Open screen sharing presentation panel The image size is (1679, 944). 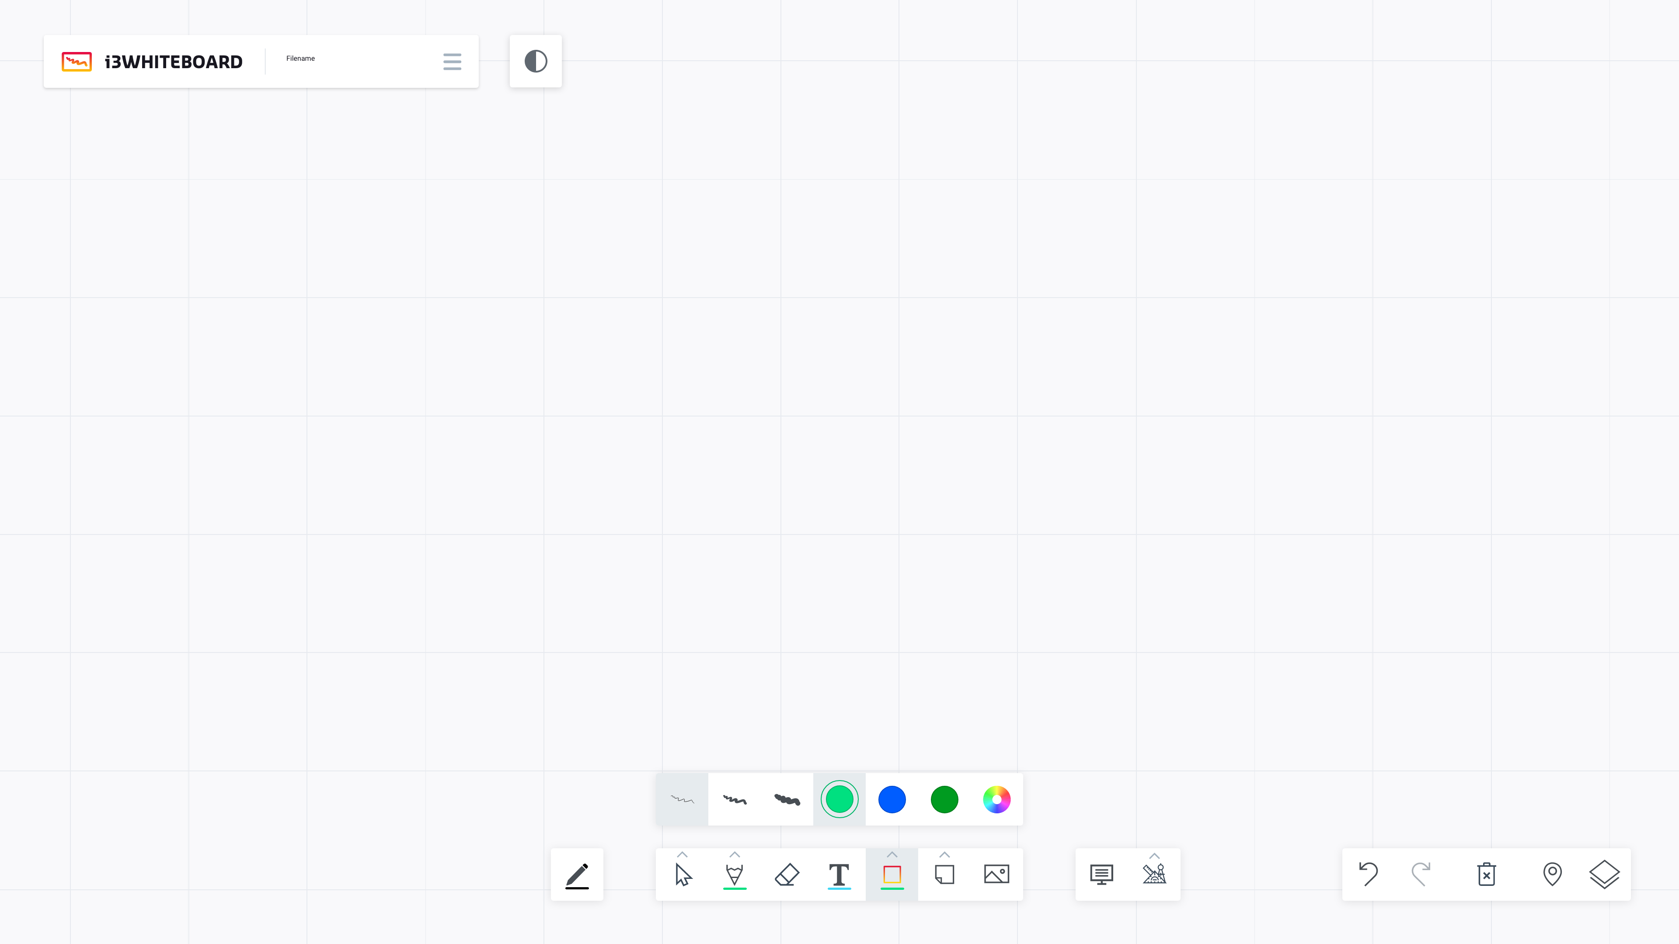point(1101,874)
